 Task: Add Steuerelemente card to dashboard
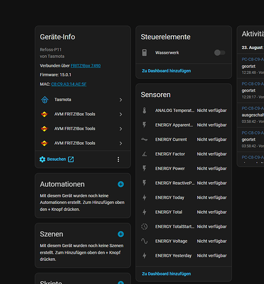point(166,71)
